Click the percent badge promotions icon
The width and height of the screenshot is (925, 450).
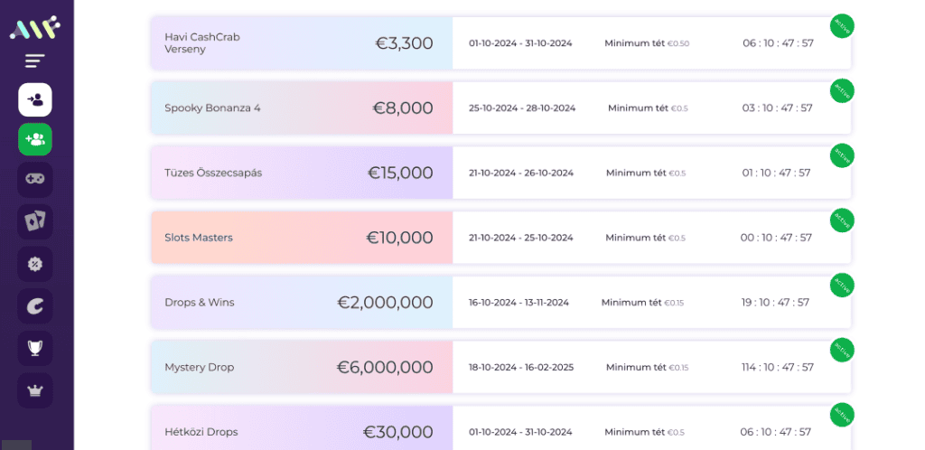pos(35,264)
